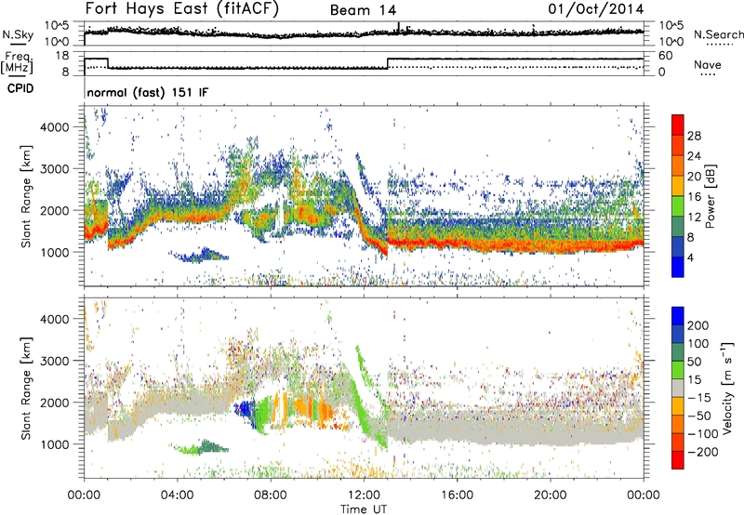Click the date "01/Oct/2014"
The width and height of the screenshot is (744, 515).
pyautogui.click(x=596, y=9)
